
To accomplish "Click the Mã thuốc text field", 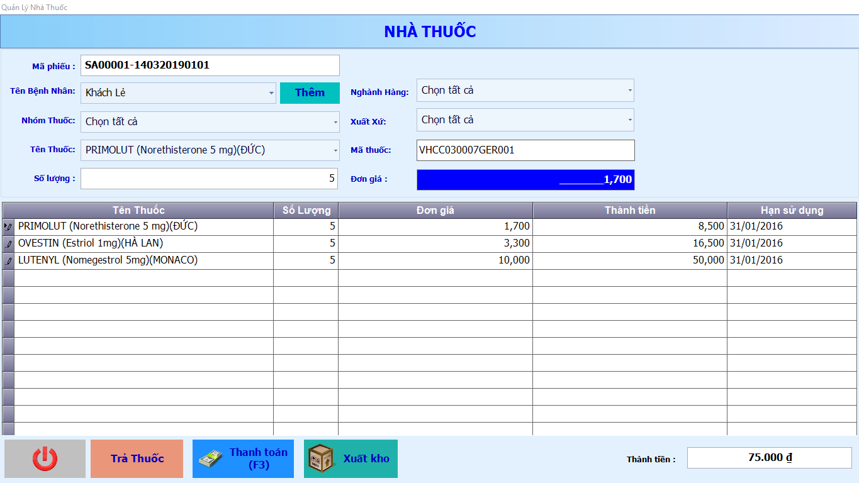I will [525, 150].
